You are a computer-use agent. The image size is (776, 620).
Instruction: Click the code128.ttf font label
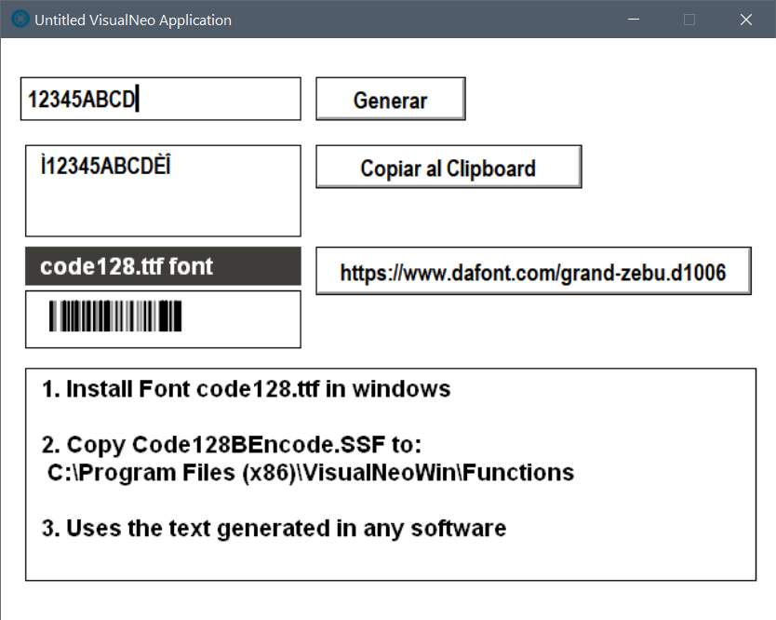coord(163,266)
